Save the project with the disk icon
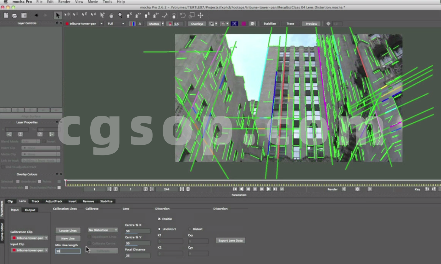This screenshot has width=441, height=264. (x=24, y=15)
